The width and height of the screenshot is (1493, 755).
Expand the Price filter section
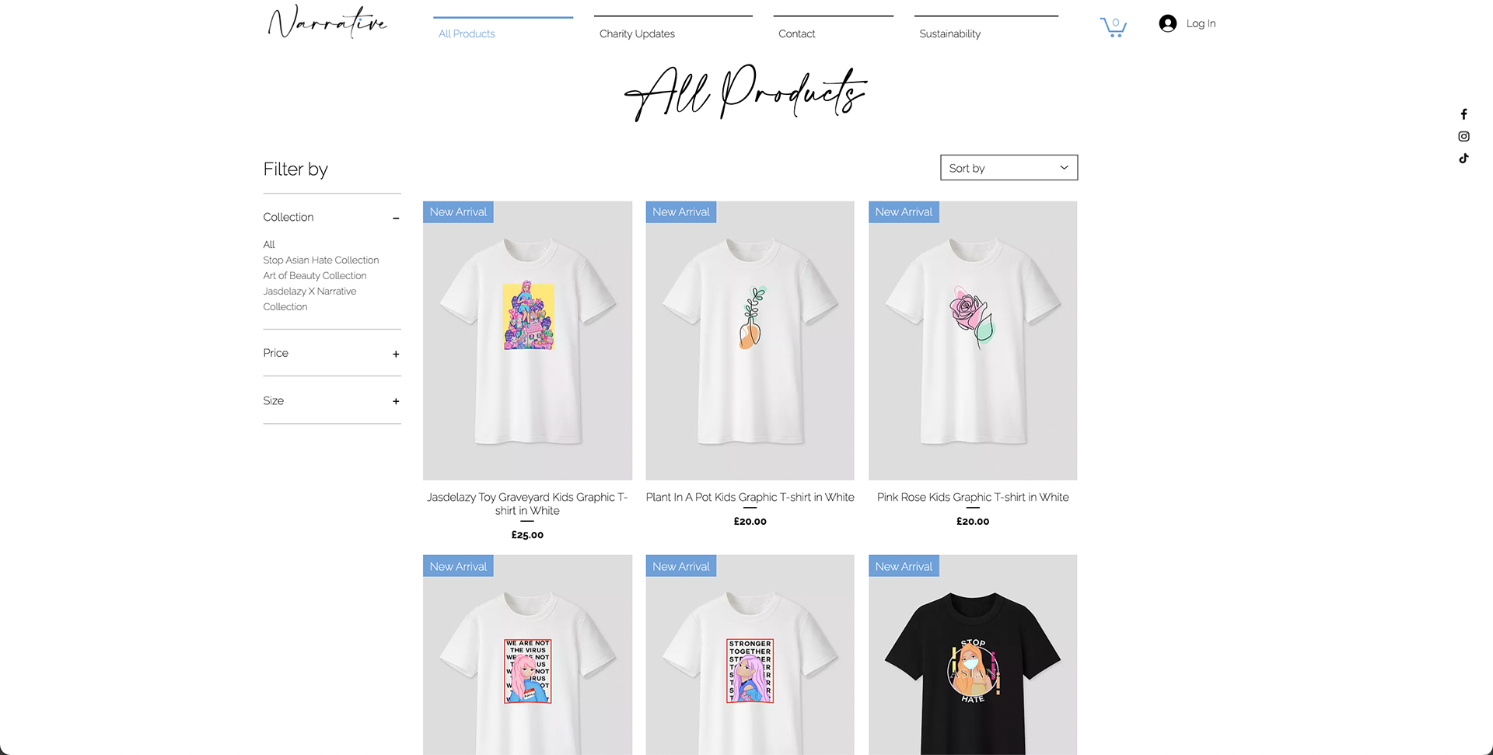[x=396, y=354]
